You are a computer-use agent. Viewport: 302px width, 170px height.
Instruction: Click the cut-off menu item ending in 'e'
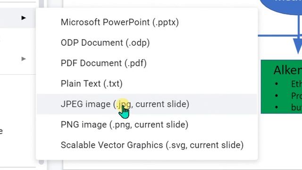point(1,131)
